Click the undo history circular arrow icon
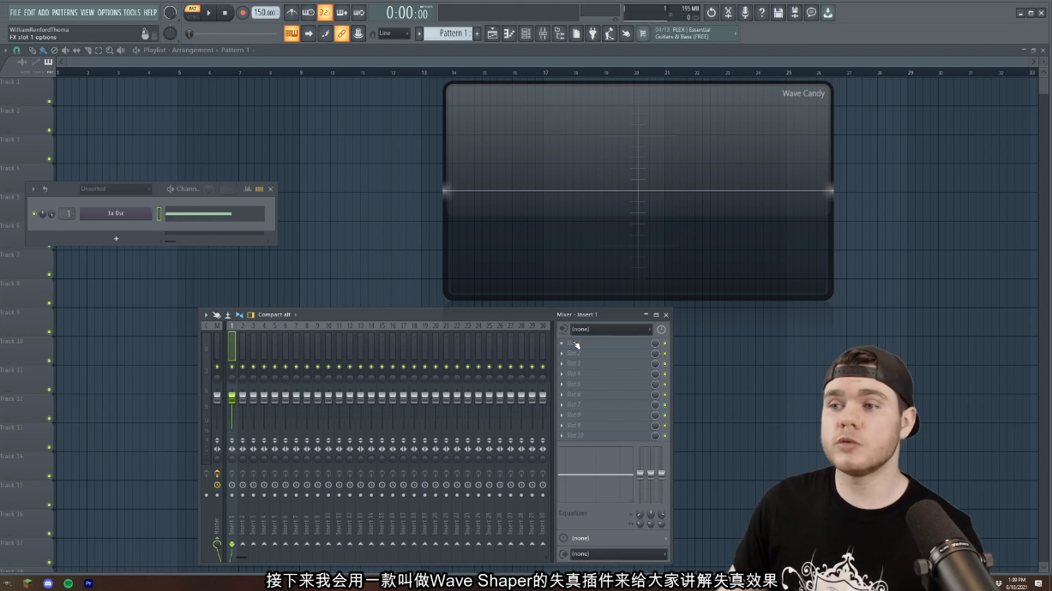Viewport: 1052px width, 591px height. pos(711,13)
